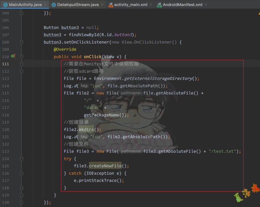Click the getExternalStorageDirectory method call
The image size is (260, 207).
pyautogui.click(x=158, y=79)
